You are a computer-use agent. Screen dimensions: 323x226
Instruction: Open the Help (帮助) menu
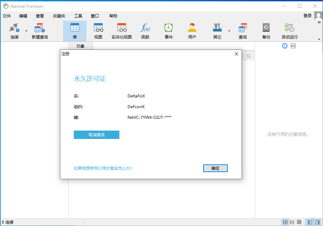tap(113, 16)
